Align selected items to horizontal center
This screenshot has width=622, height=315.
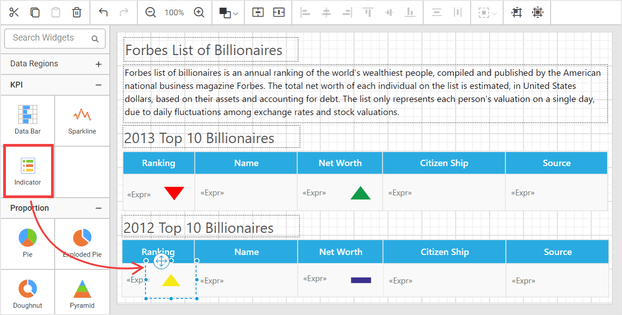tap(326, 12)
